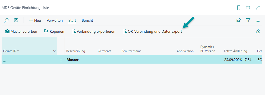Screen dimensions: 265x95
Task: Click the 23.09.2026 17:34 date cell
Action: pyautogui.click(x=238, y=59)
